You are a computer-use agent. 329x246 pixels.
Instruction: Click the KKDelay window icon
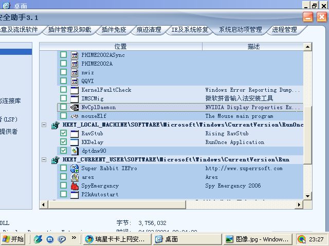(74, 142)
